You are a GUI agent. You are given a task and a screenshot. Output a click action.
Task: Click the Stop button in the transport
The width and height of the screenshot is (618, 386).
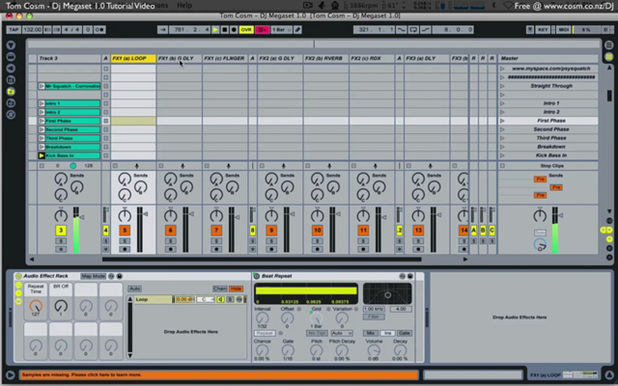click(x=225, y=30)
